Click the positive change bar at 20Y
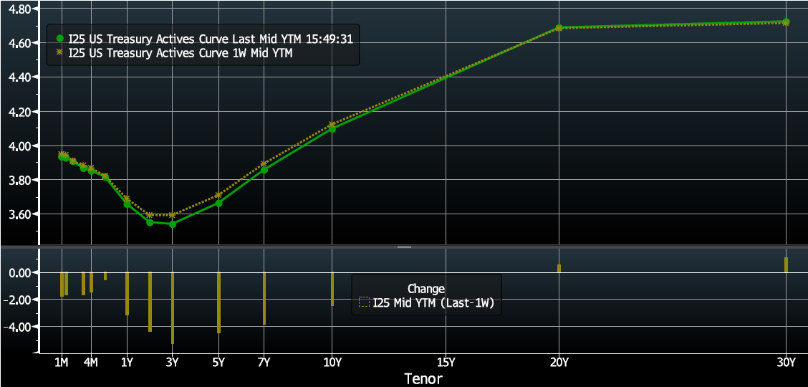The height and width of the screenshot is (387, 808). [x=559, y=268]
